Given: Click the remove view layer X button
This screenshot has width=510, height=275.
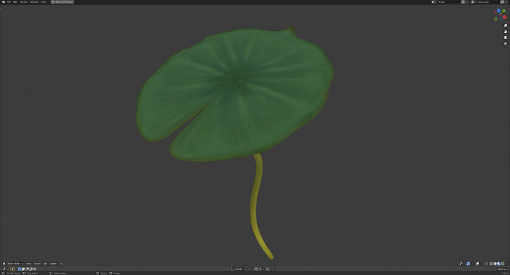Looking at the screenshot, I should 506,2.
